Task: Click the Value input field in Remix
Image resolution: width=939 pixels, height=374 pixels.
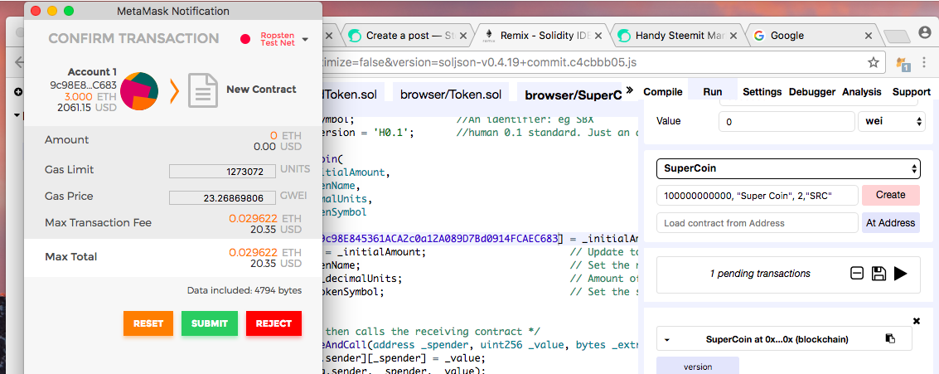Action: point(787,122)
